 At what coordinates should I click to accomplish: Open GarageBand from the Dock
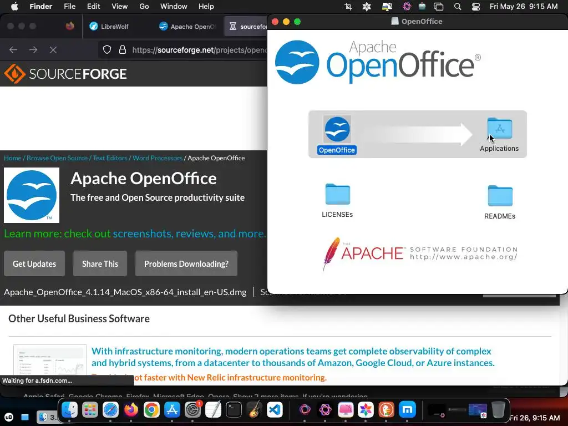(x=254, y=410)
